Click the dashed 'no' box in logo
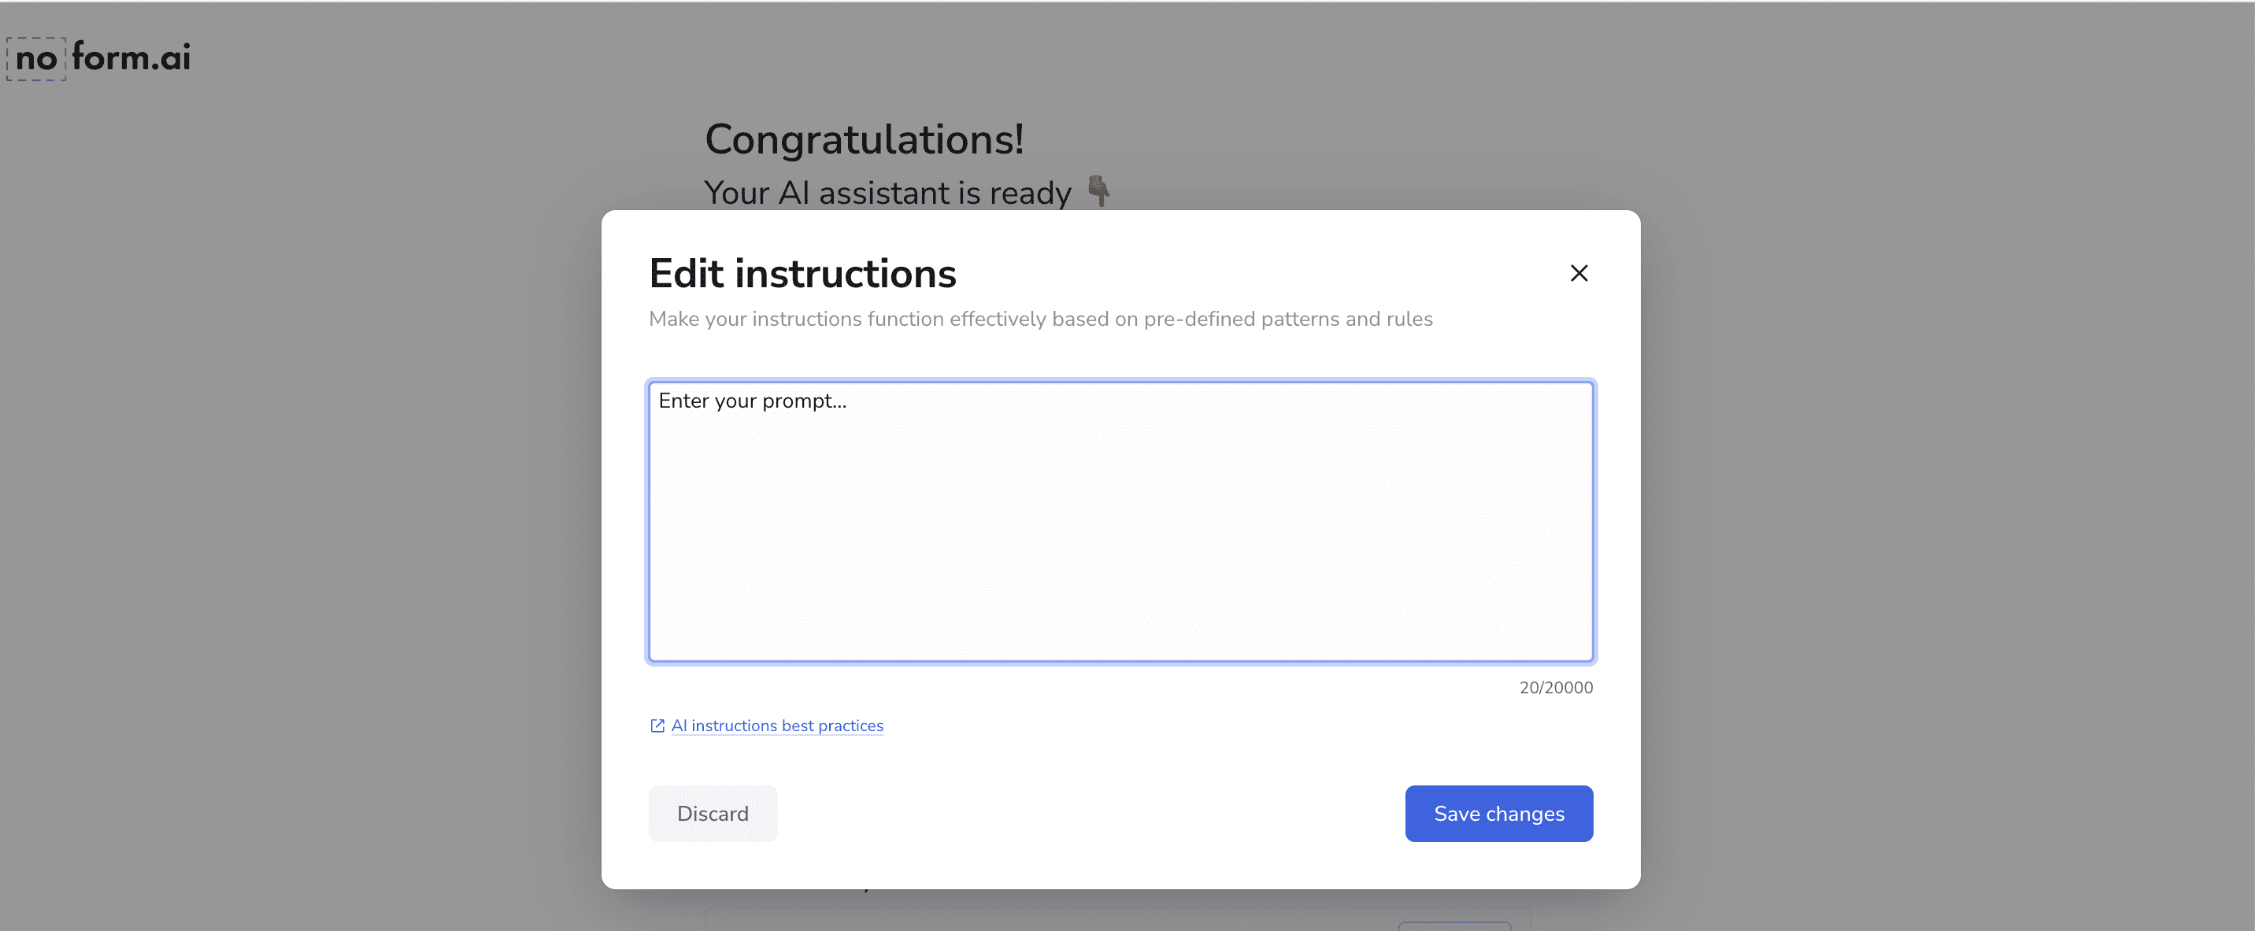Screen dimensions: 2255x931 coord(37,58)
